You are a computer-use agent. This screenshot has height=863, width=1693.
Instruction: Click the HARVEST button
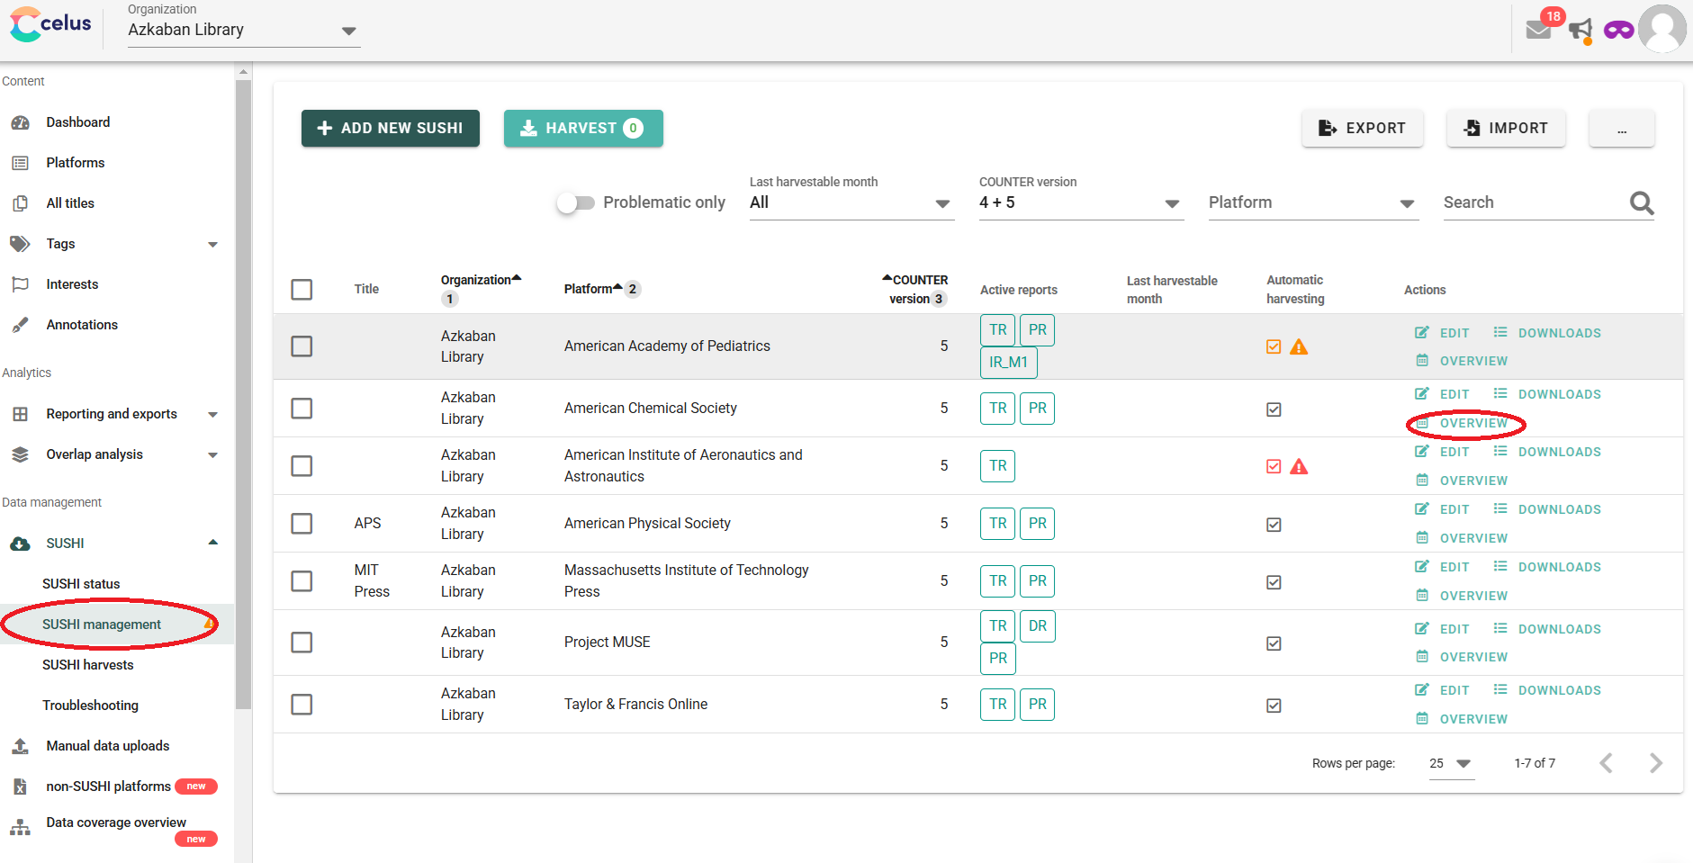583,129
